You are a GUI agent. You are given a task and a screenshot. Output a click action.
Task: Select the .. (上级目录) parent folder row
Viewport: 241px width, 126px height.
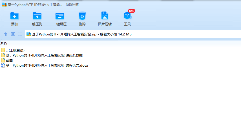point(13,50)
